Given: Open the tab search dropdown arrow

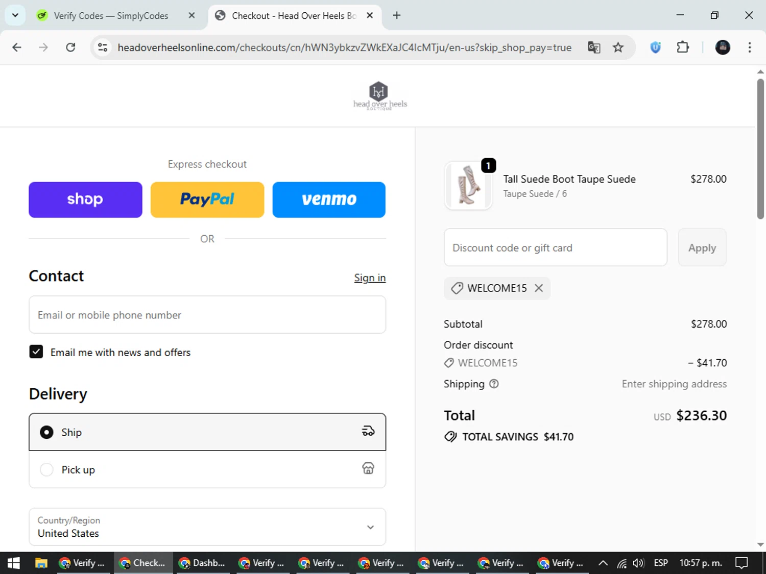Looking at the screenshot, I should pyautogui.click(x=15, y=15).
